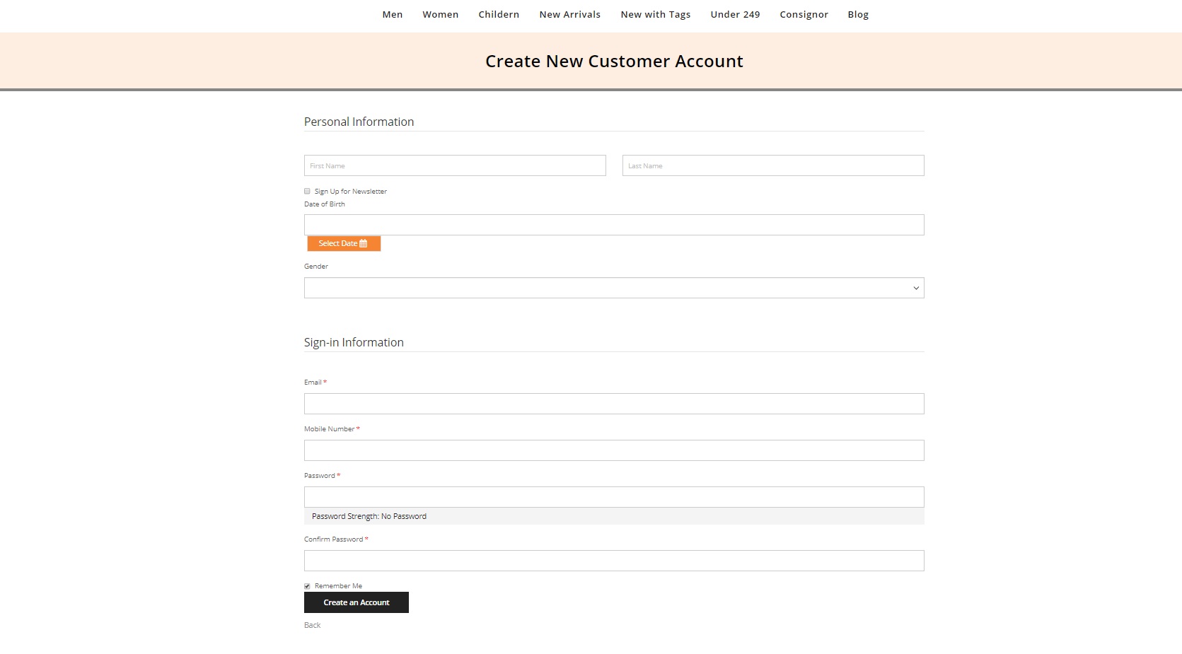Visit the Consignor page

pyautogui.click(x=804, y=14)
